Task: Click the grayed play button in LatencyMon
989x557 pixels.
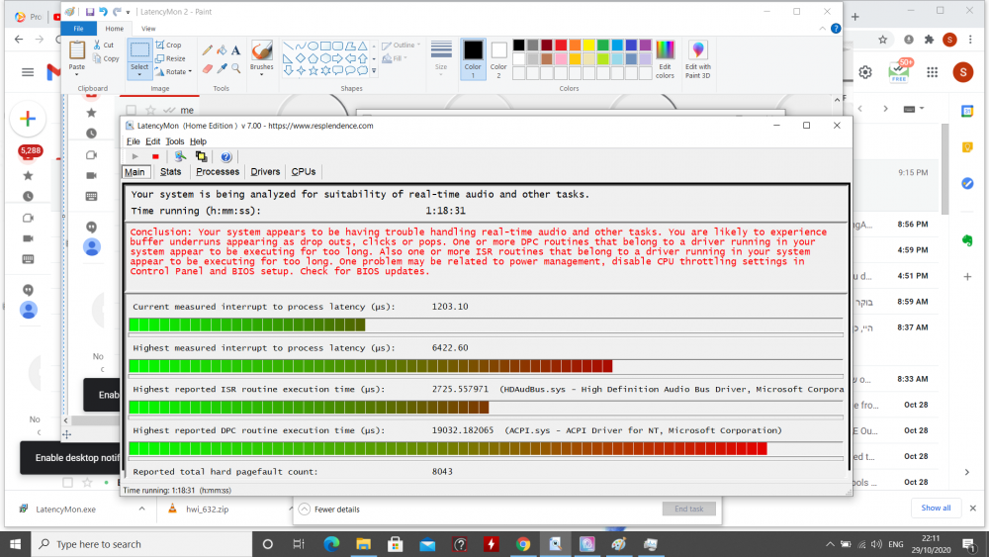Action: (x=135, y=156)
